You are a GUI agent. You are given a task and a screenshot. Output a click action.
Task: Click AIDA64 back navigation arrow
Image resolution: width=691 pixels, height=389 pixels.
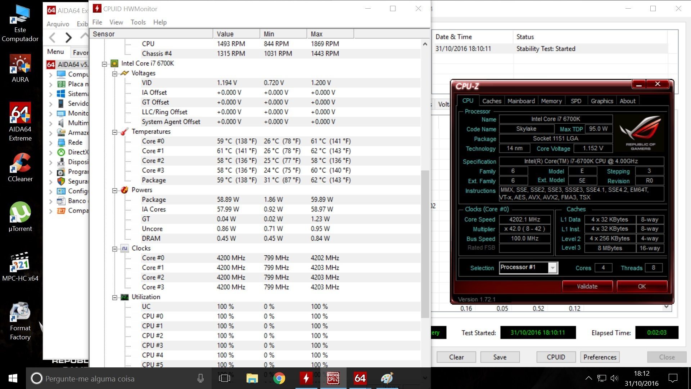click(53, 37)
